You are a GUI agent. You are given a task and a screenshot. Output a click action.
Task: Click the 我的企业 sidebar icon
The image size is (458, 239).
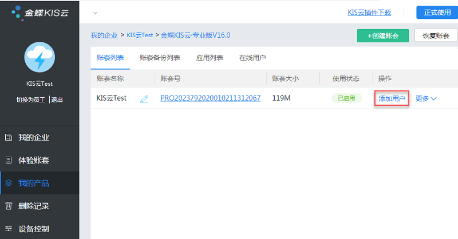click(x=9, y=137)
